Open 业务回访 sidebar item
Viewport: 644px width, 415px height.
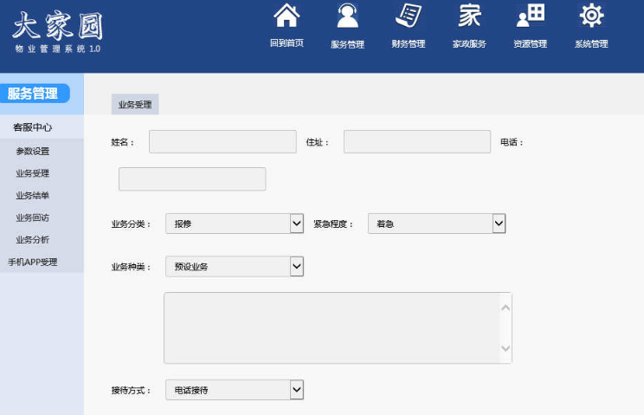(33, 217)
